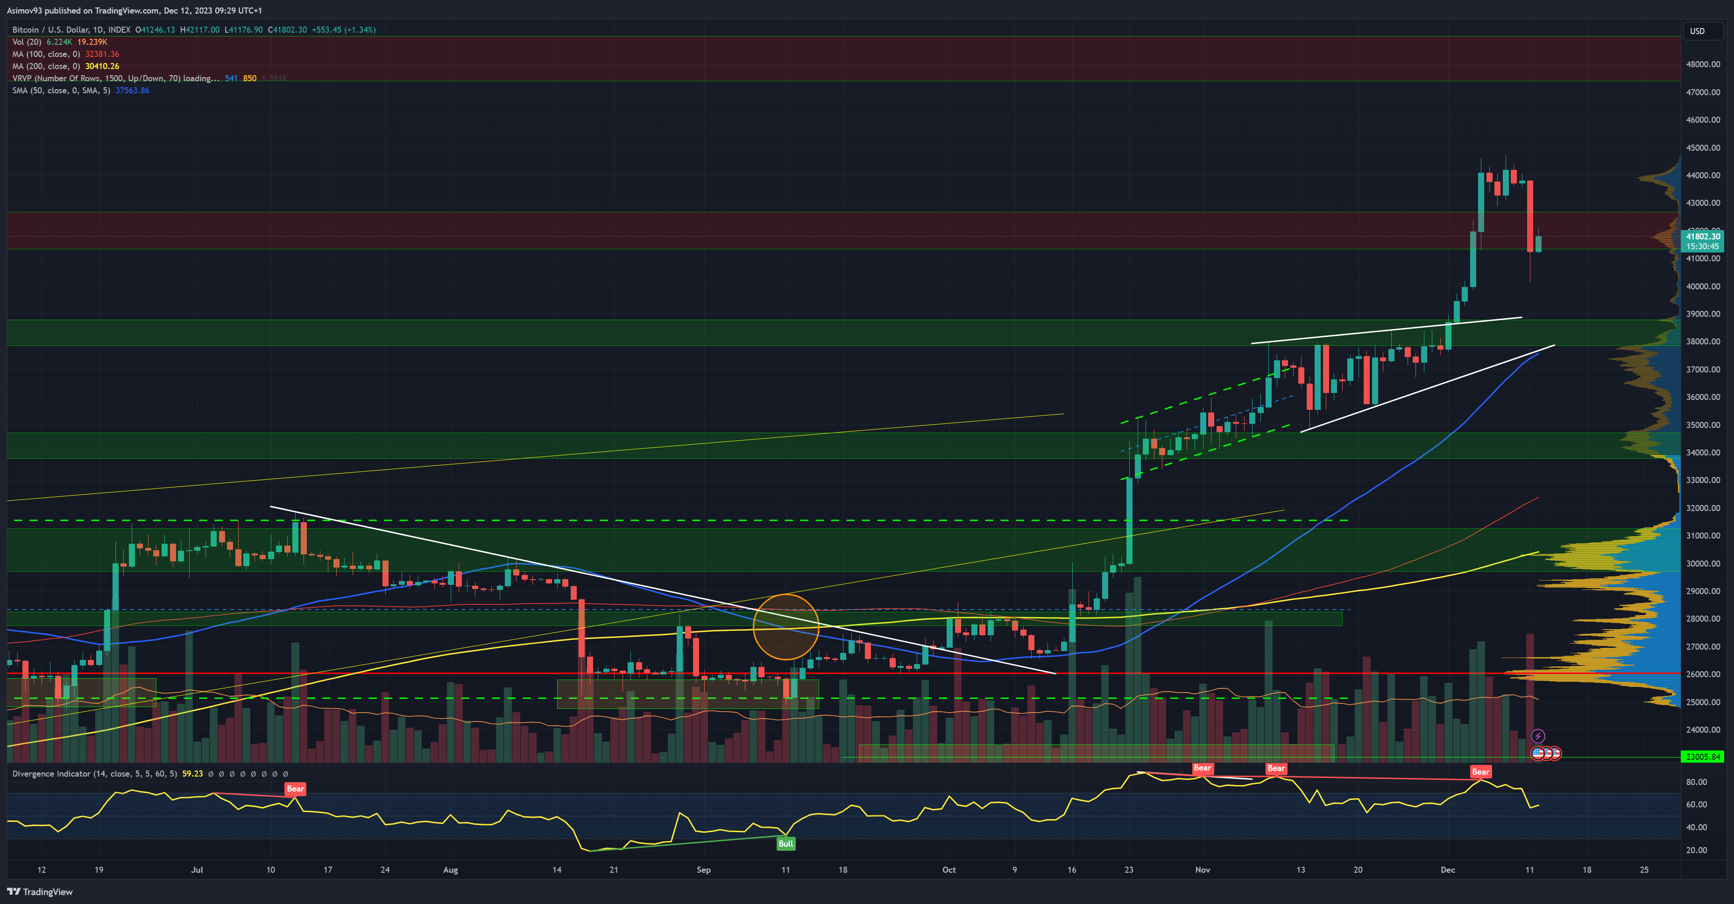Select the SMA (50, close, 0, SMA, 5) legend
Image resolution: width=1734 pixels, height=904 pixels.
61,90
